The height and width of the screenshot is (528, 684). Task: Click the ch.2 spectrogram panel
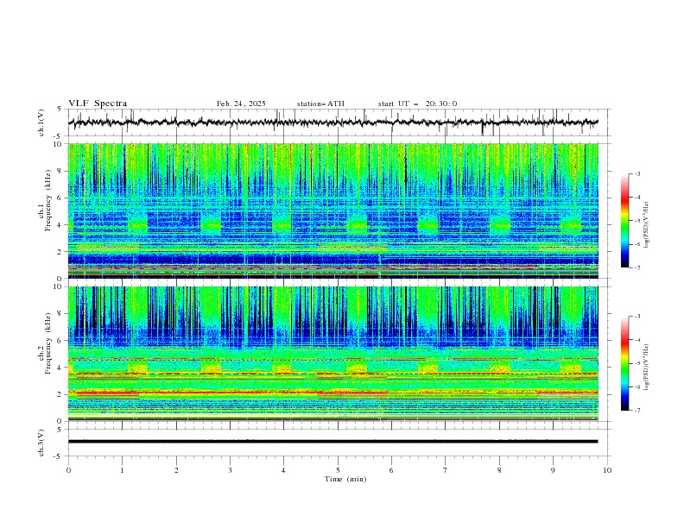click(332, 354)
